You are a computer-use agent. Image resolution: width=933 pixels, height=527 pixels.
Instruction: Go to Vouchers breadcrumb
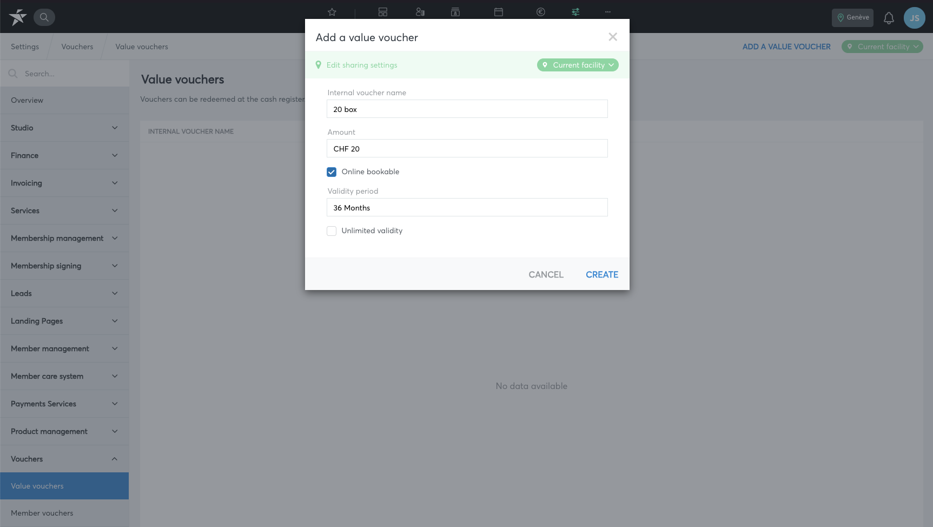pos(77,47)
